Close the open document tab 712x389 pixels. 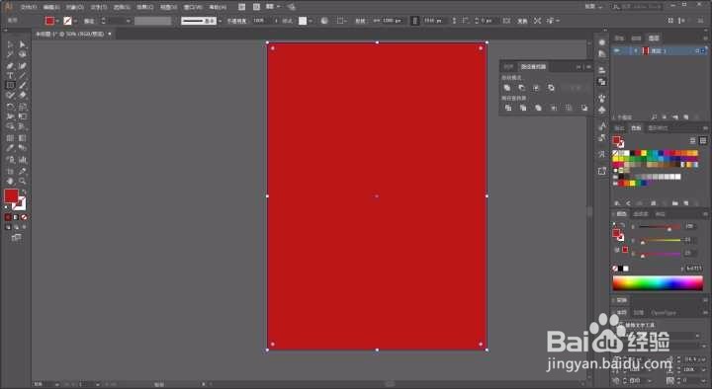pyautogui.click(x=110, y=34)
